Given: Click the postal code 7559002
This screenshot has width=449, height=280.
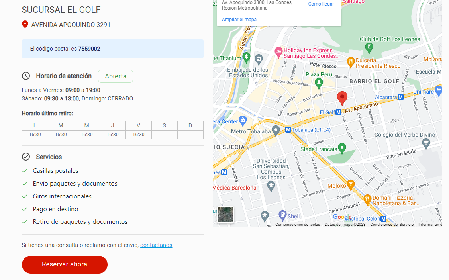Looking at the screenshot, I should pos(89,49).
